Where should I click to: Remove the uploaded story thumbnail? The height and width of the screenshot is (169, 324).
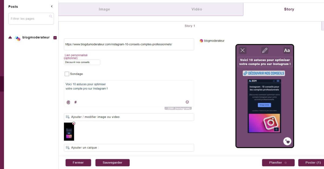(74, 123)
